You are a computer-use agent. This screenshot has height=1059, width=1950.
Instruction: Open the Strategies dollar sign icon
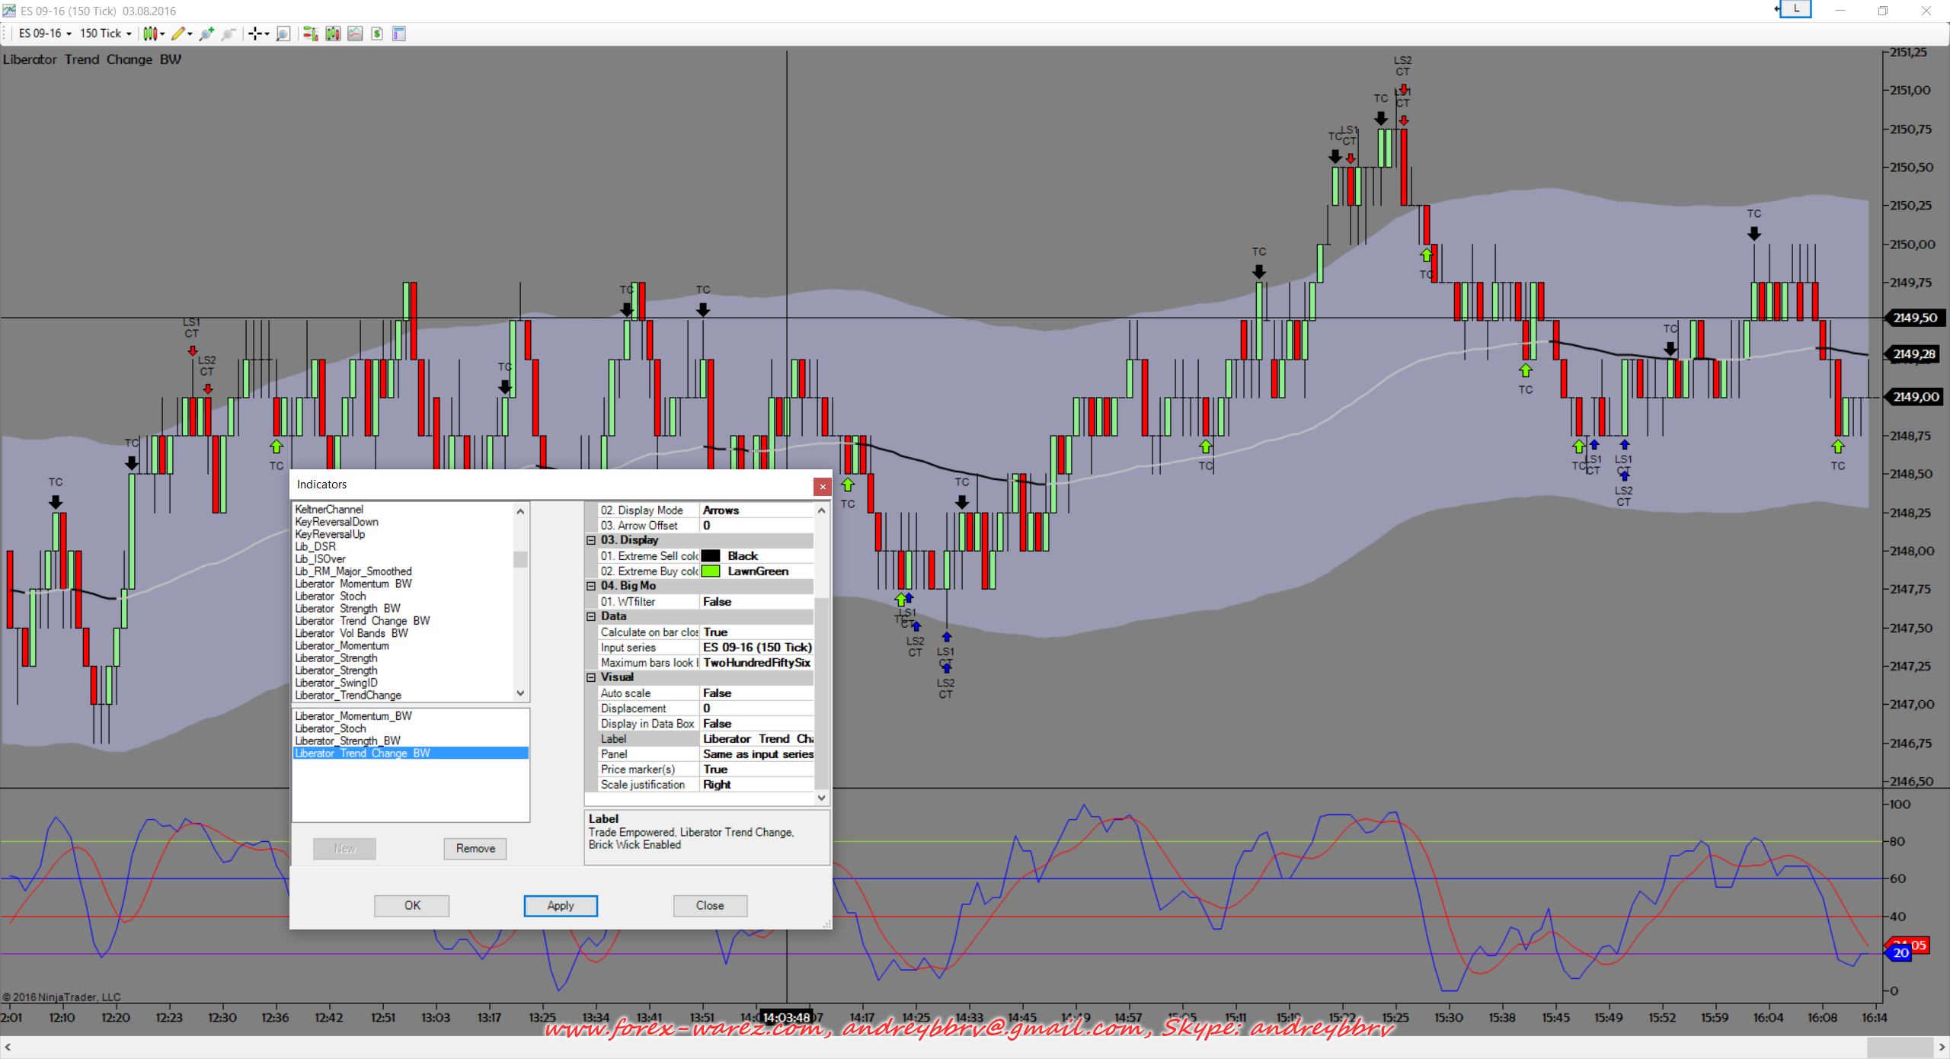click(x=377, y=34)
